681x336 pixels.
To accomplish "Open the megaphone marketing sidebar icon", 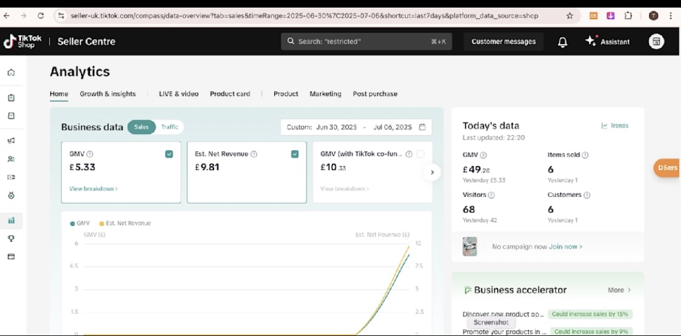I will [x=11, y=140].
